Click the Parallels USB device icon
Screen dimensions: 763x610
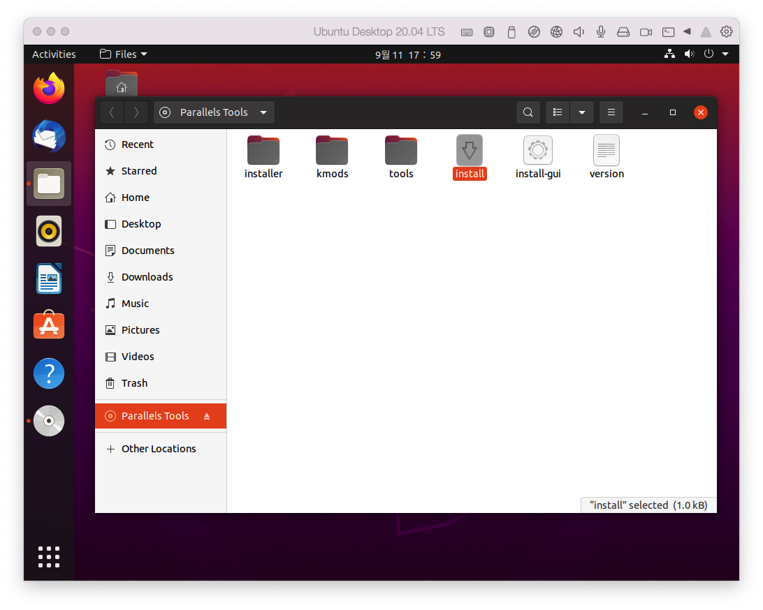click(511, 32)
